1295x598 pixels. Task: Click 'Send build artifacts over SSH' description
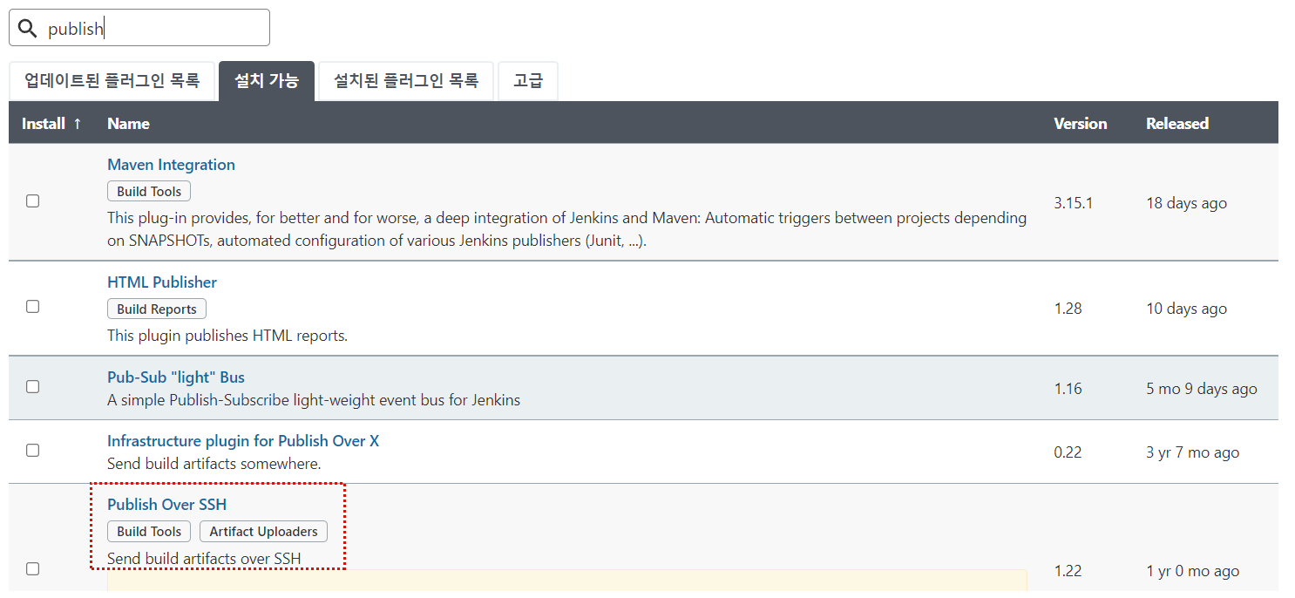[204, 559]
